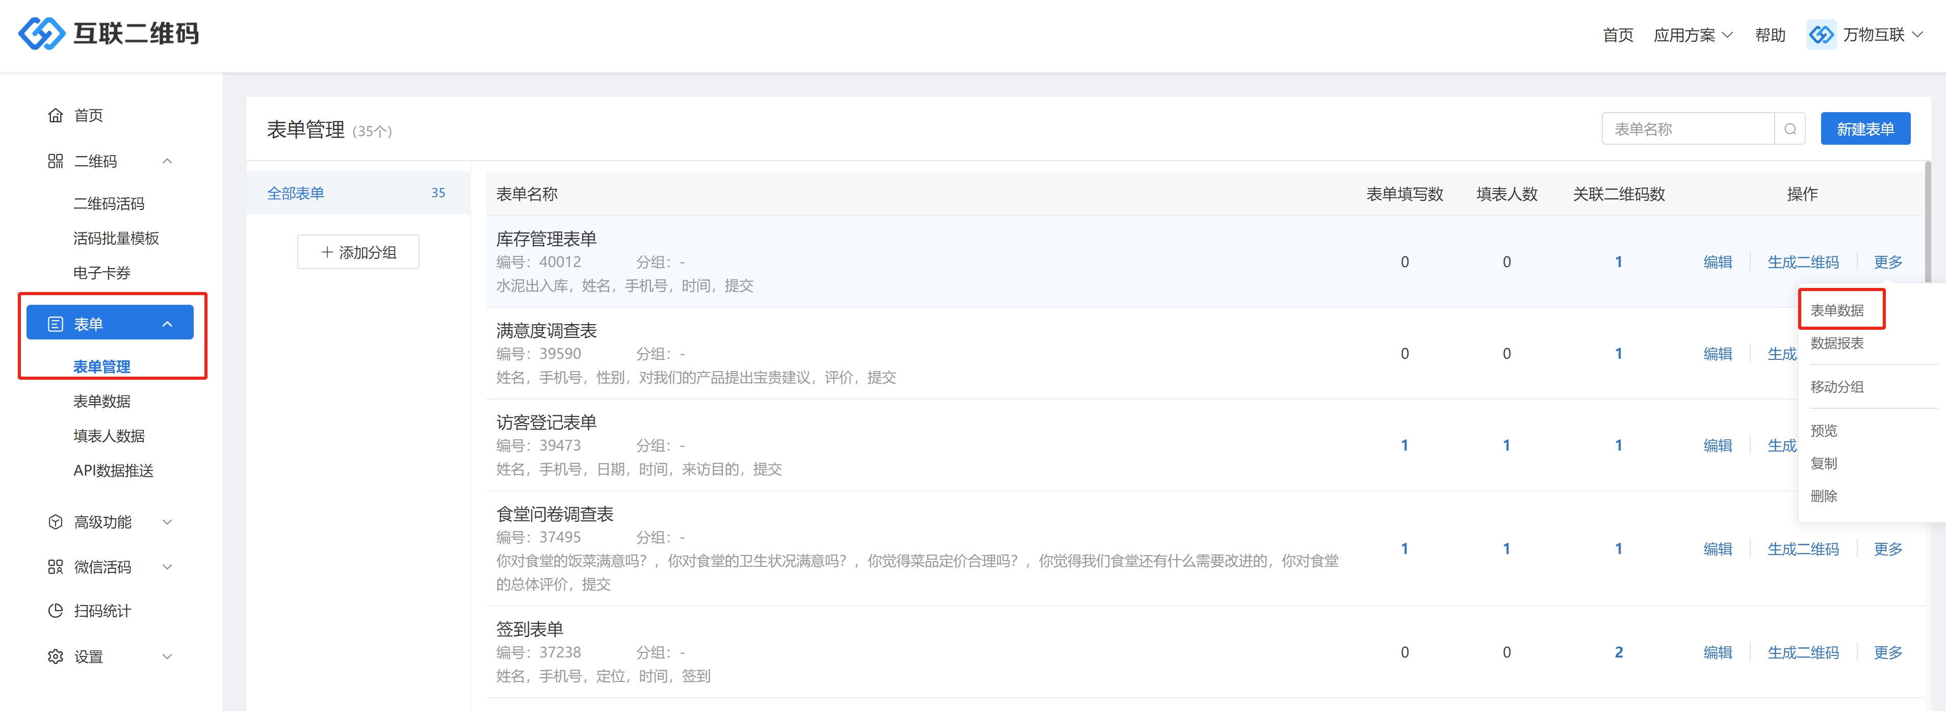Click 首页 link in top navigation
The width and height of the screenshot is (1946, 711).
(1617, 35)
